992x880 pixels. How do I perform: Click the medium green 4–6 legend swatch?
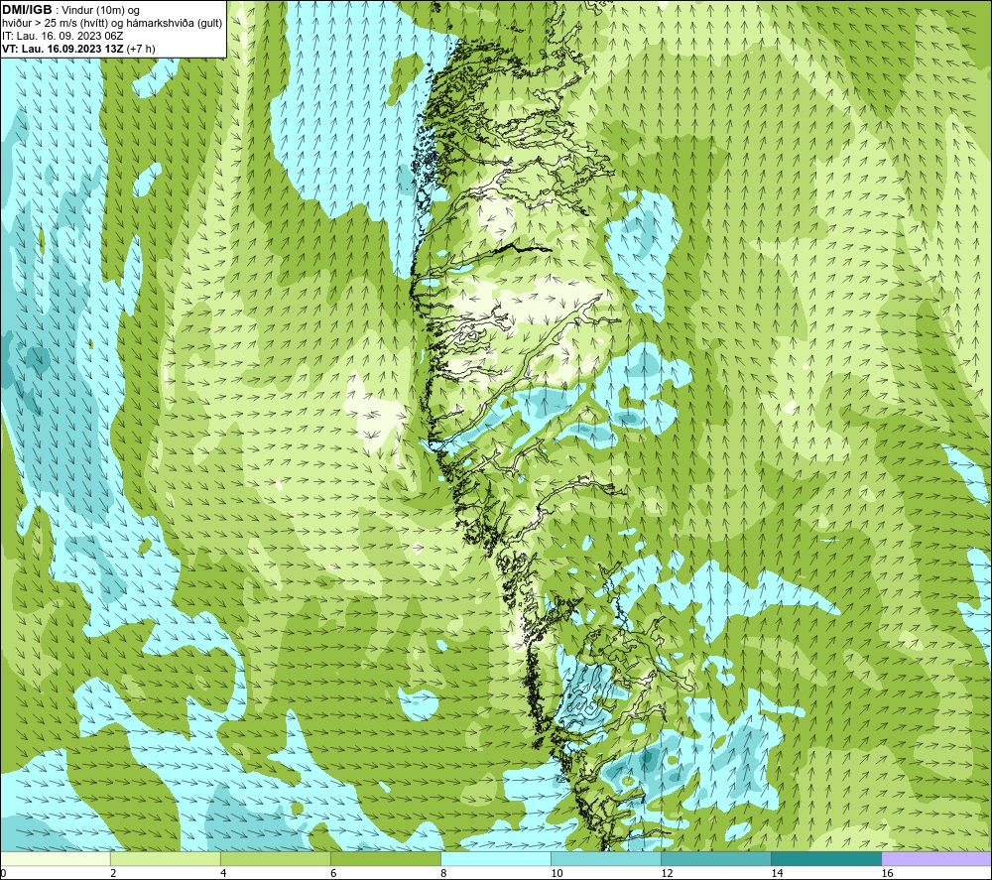coord(275,858)
